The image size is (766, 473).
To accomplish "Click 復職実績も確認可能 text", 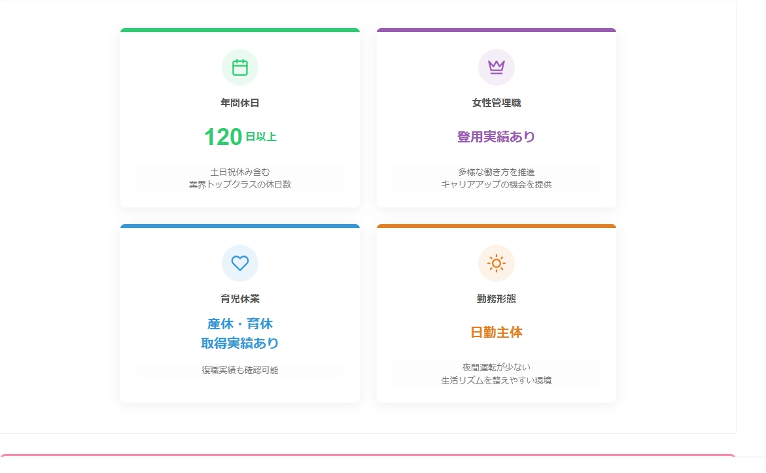I will tap(240, 370).
